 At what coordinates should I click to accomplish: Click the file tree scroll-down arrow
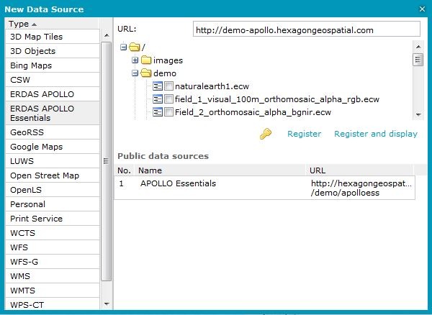[418, 114]
